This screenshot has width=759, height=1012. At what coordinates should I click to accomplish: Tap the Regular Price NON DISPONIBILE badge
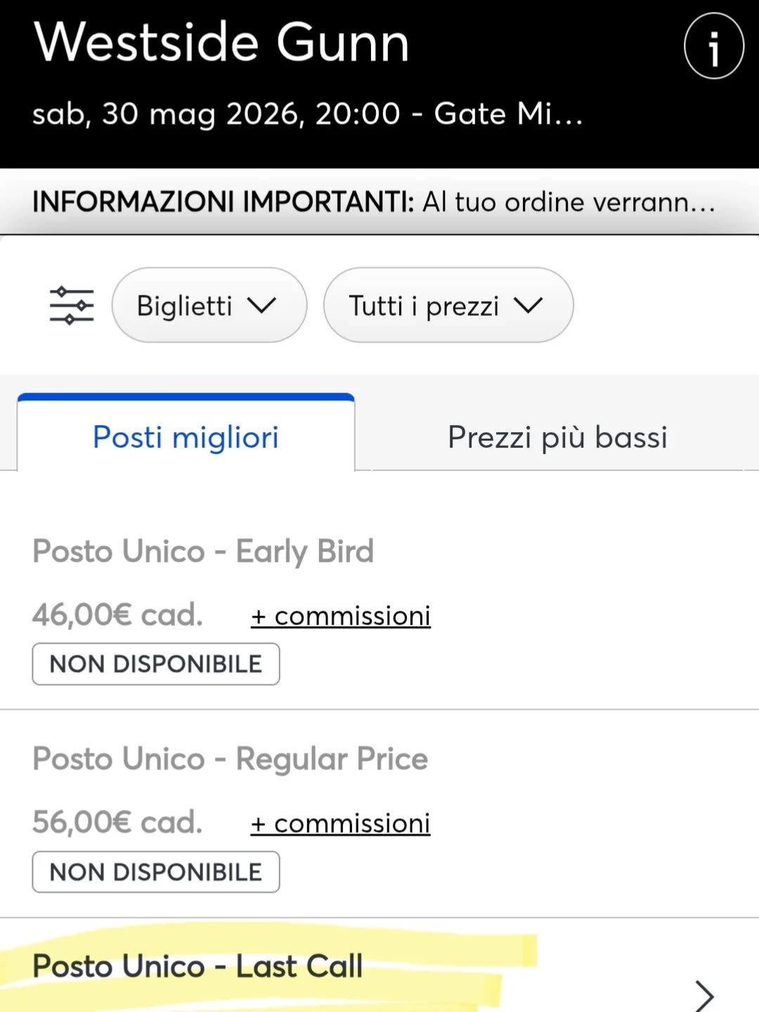[155, 871]
